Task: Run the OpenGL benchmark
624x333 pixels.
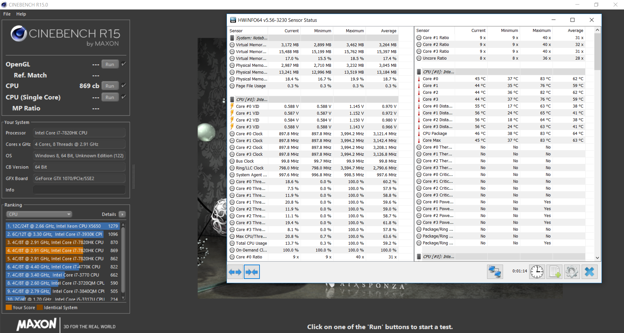Action: [x=110, y=65]
